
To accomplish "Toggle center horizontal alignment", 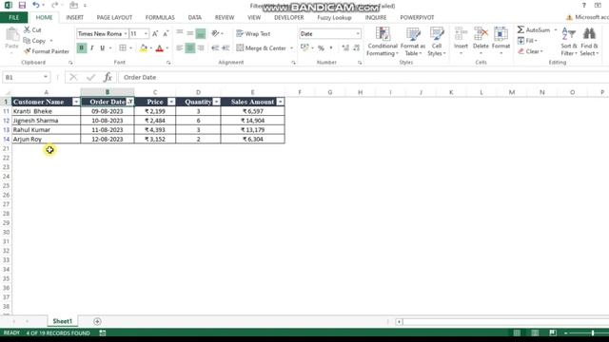I will 190,47.
